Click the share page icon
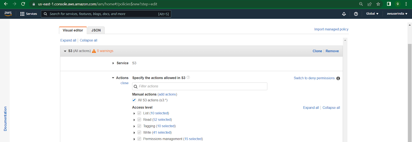Viewport: 412px width, 142px height. pos(370,4)
